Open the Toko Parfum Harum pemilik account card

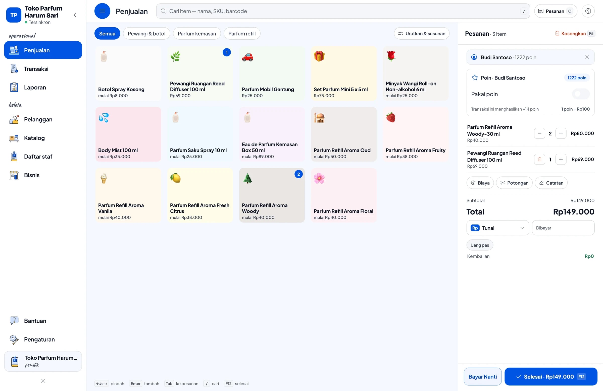(43, 361)
